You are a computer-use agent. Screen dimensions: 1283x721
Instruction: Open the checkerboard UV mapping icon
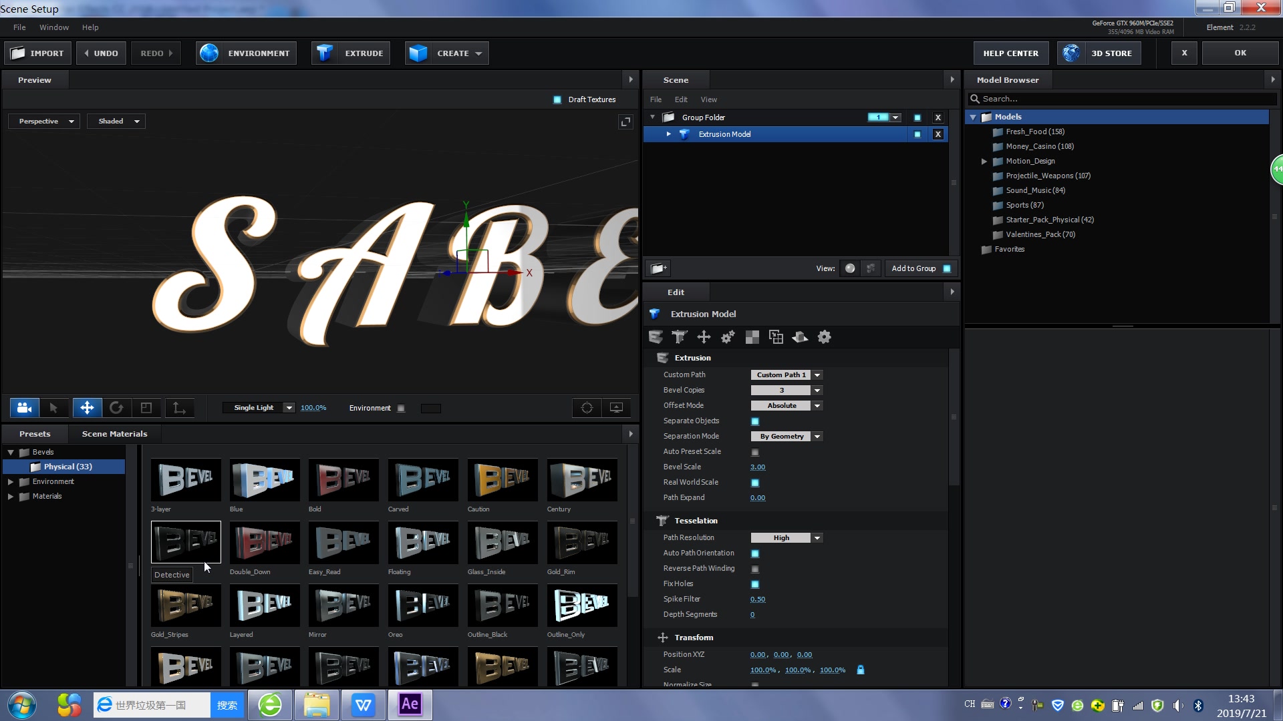[x=752, y=337]
